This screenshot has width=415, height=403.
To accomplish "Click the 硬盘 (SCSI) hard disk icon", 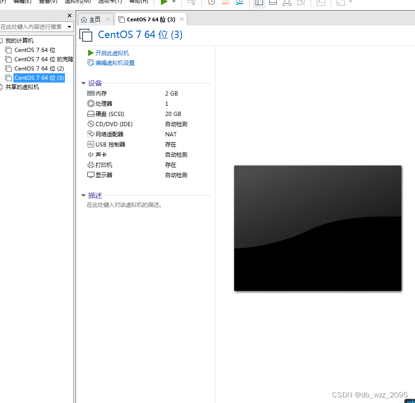I will pyautogui.click(x=91, y=114).
